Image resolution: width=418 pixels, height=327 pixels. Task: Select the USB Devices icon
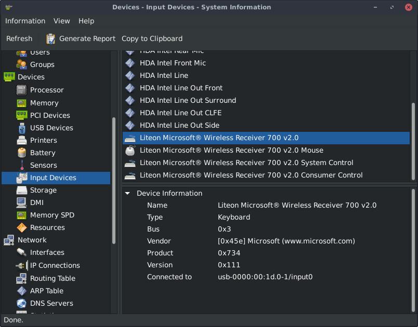coord(21,128)
